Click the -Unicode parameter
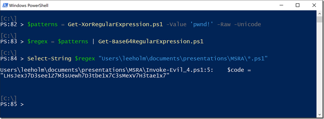Viewport: 324px width, 119px height. click(247, 25)
